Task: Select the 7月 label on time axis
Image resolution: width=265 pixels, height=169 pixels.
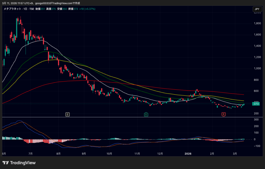Action: point(31,154)
